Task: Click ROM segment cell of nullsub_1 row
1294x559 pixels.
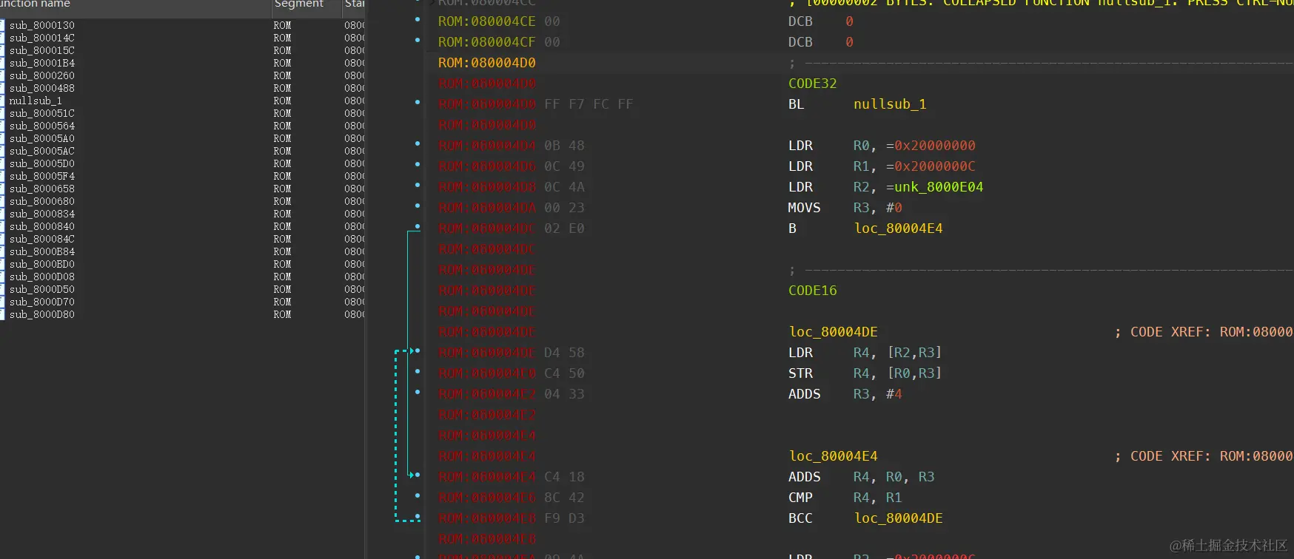Action: (x=282, y=101)
